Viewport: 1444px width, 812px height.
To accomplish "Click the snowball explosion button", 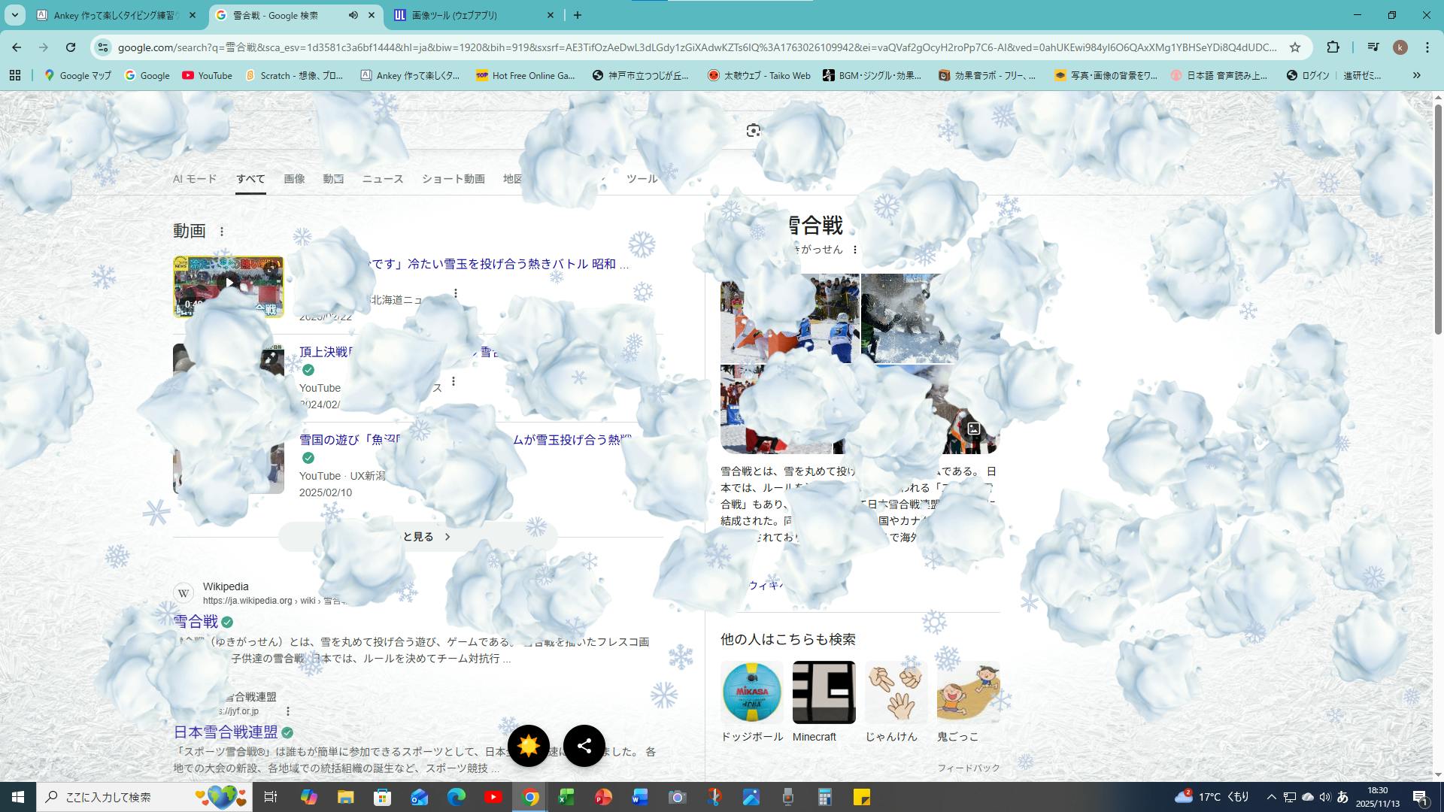I will click(x=528, y=745).
